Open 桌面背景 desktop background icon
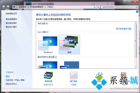Image resolution: width=140 pixels, height=93 pixels. click(x=48, y=75)
